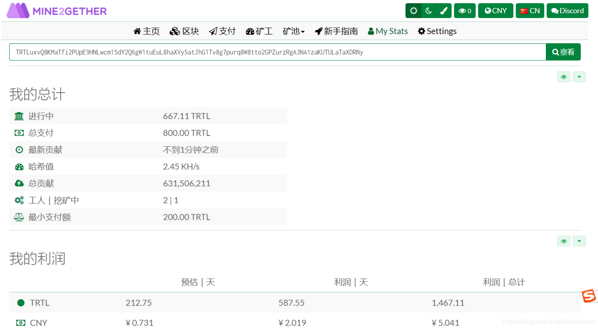
Task: Select the ¥ 2.019 daily profit value
Action: [x=292, y=323]
